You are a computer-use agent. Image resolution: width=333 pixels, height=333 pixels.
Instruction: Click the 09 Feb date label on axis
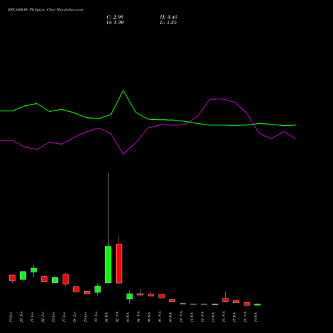coord(170,317)
